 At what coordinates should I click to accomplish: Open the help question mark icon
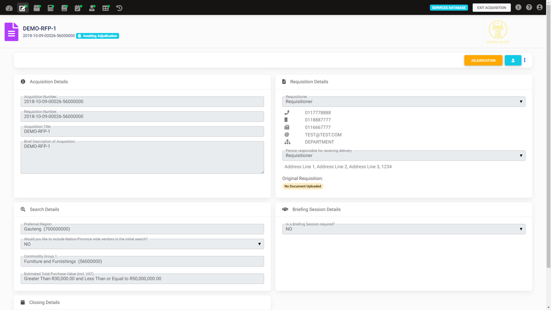(529, 7)
